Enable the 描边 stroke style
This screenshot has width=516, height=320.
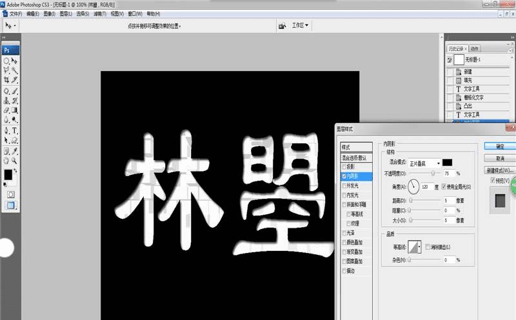tap(344, 271)
